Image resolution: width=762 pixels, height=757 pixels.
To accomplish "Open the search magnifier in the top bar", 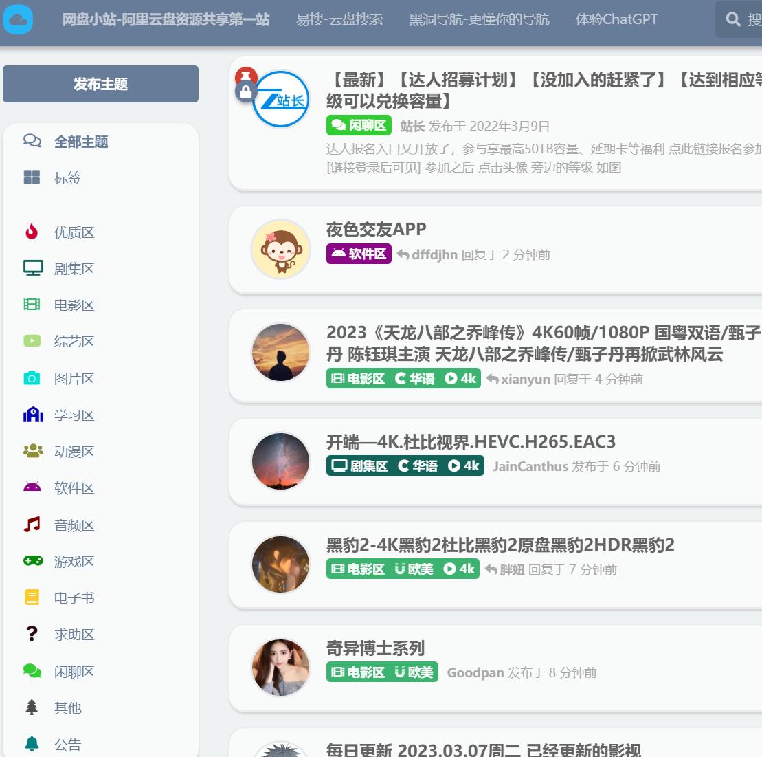I will click(732, 19).
